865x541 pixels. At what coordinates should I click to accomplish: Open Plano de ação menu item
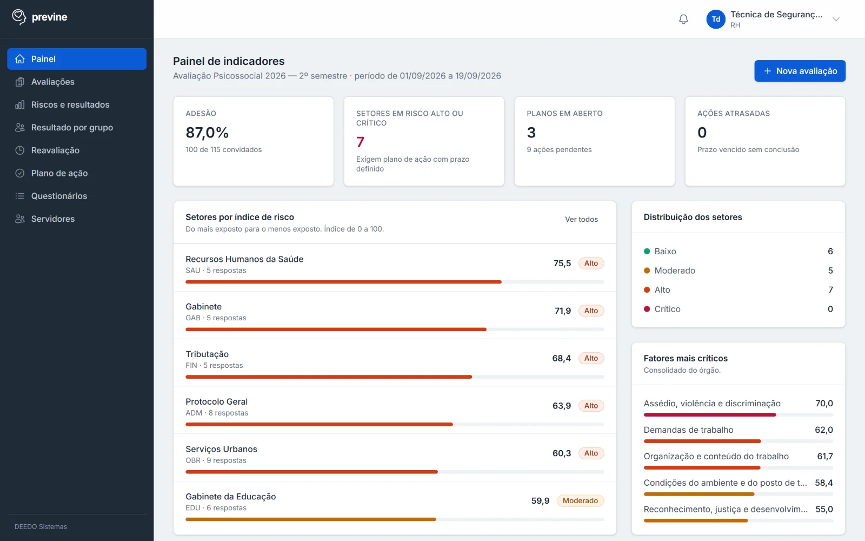point(77,173)
